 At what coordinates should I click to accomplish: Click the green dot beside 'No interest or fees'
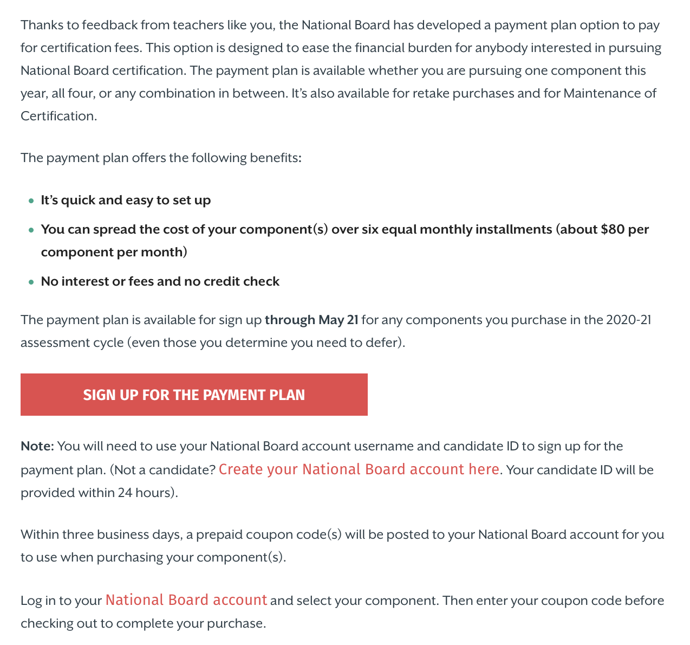(x=31, y=282)
